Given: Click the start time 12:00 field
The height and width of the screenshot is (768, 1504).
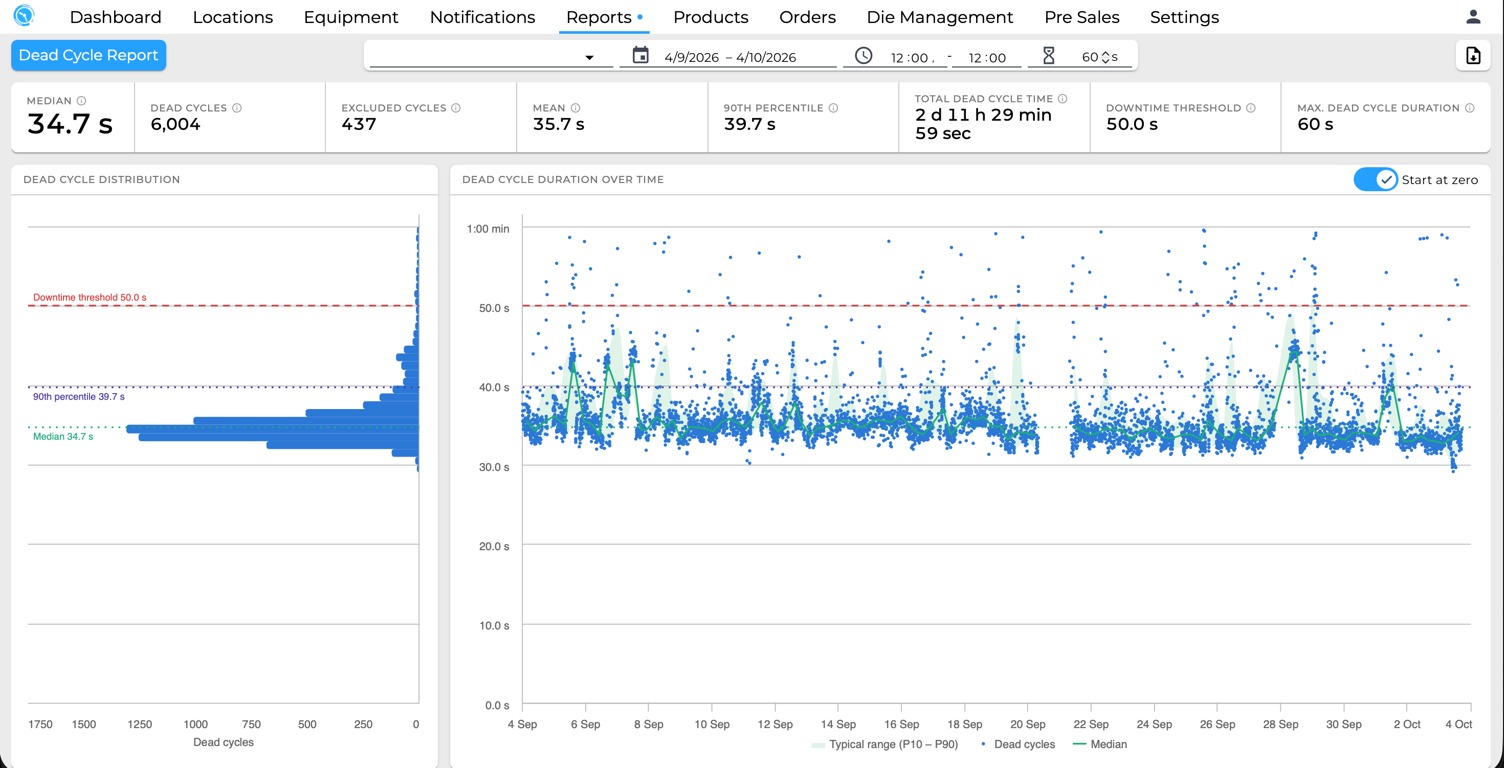Looking at the screenshot, I should [912, 58].
